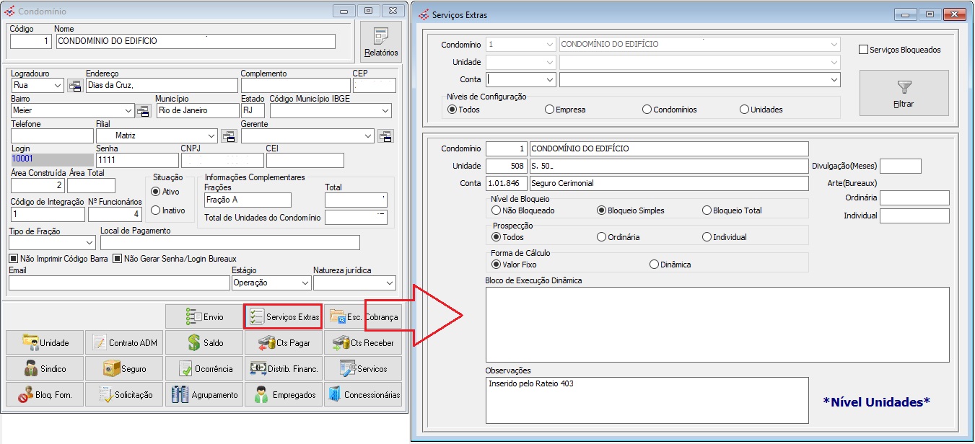Select Bloqueio Total radio option
Screen dimensions: 975x444
tap(707, 210)
